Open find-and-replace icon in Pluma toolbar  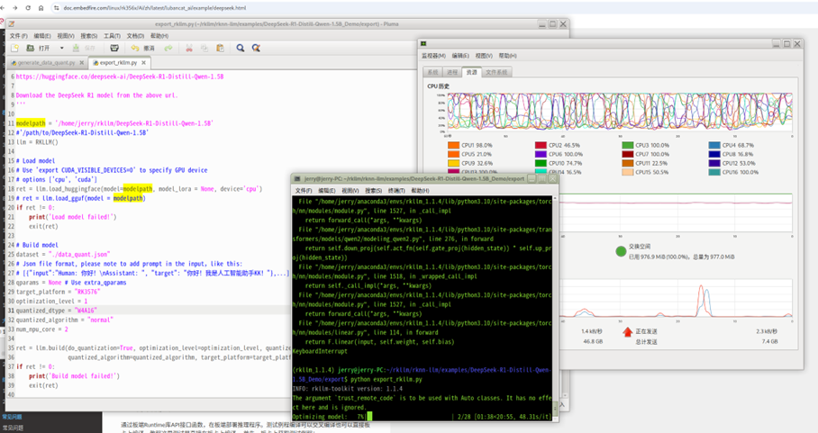coord(256,48)
